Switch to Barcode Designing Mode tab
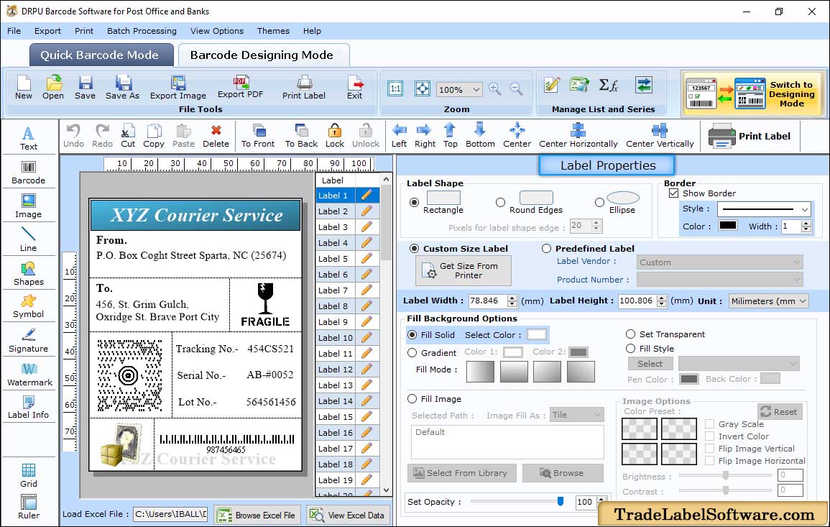Viewport: 830px width, 527px height. click(264, 55)
